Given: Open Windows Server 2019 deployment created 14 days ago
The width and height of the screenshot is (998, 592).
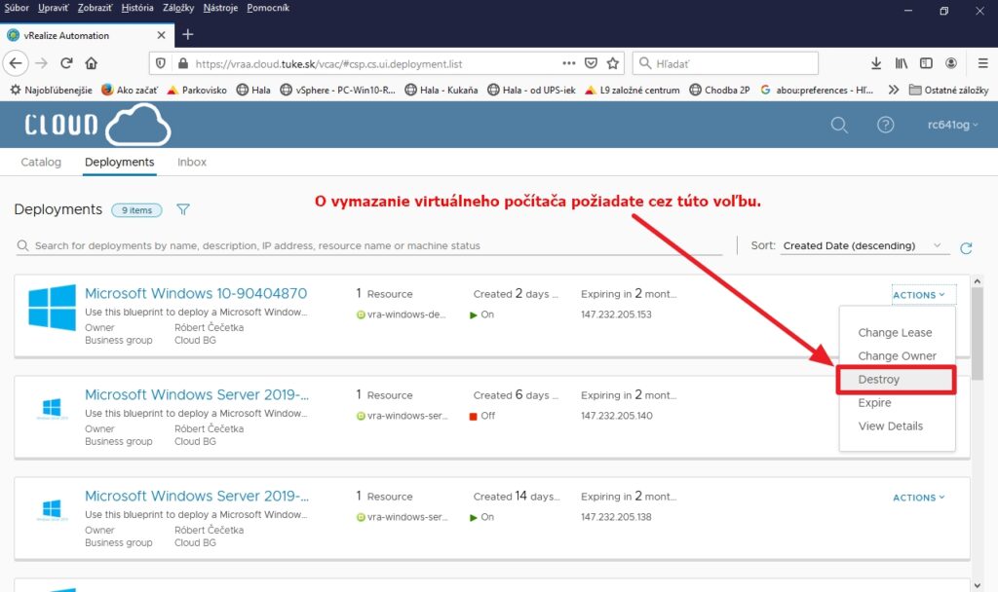Looking at the screenshot, I should point(197,496).
